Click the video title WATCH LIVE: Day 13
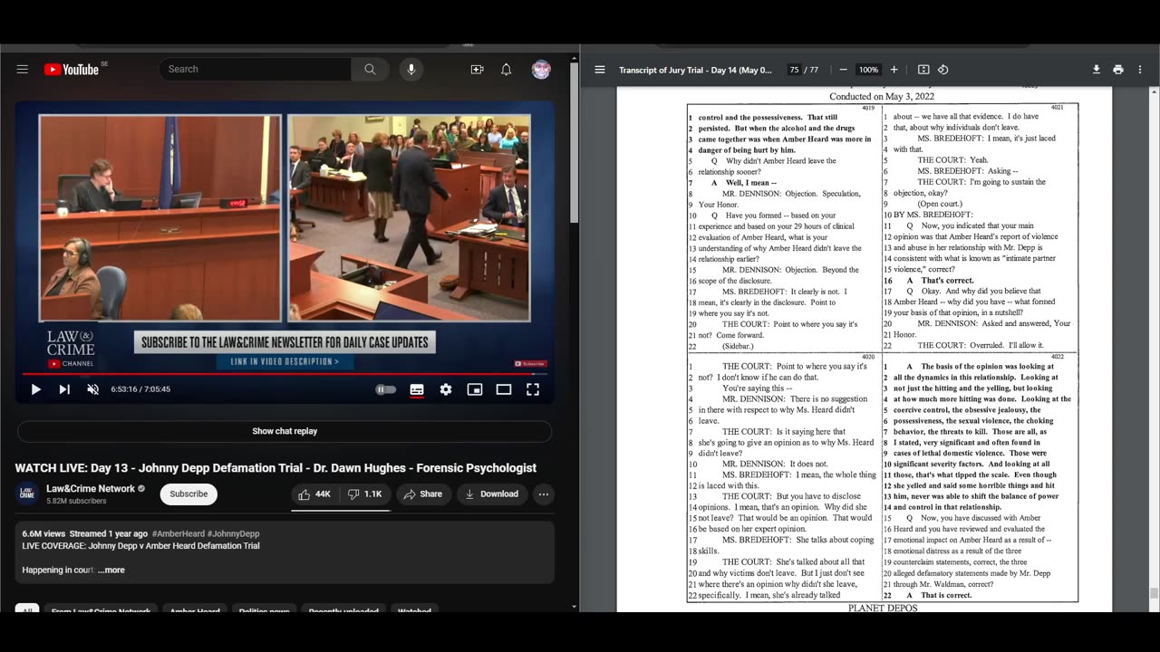 point(275,468)
